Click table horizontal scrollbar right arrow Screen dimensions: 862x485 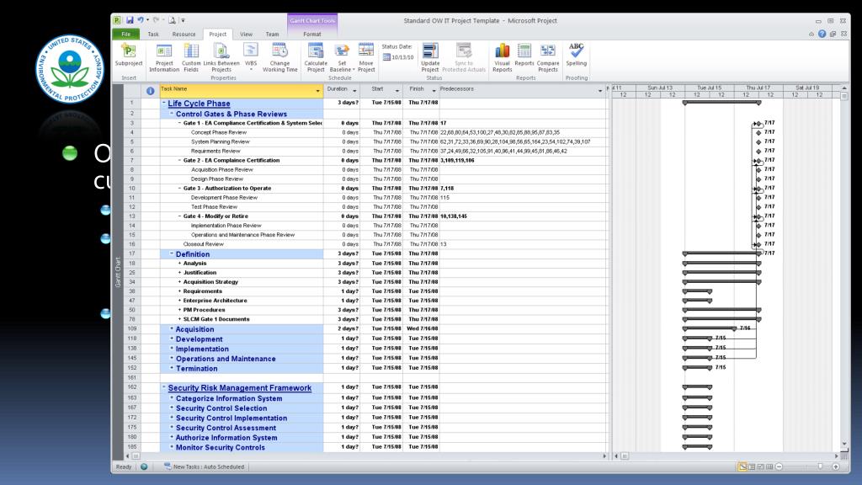(x=604, y=456)
